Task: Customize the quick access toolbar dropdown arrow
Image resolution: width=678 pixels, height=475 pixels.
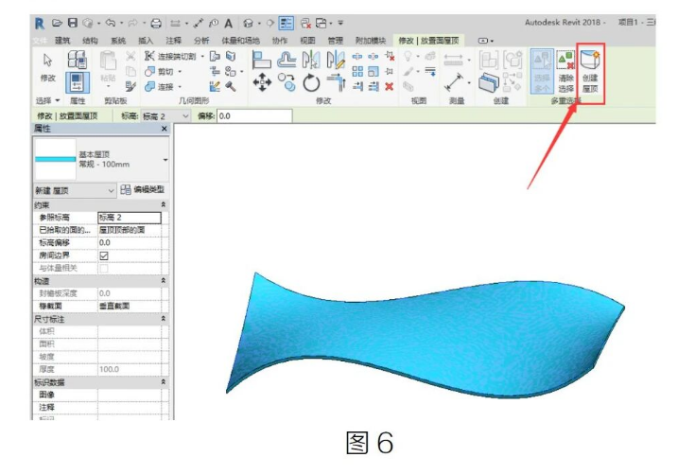Action: [x=340, y=24]
